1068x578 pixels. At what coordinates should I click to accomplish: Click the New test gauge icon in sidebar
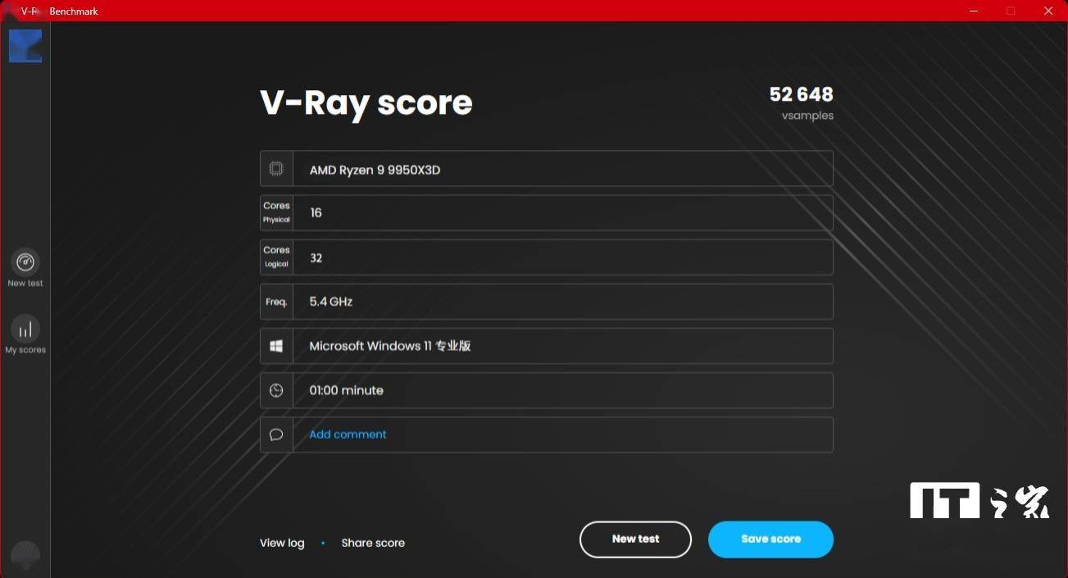click(x=25, y=262)
